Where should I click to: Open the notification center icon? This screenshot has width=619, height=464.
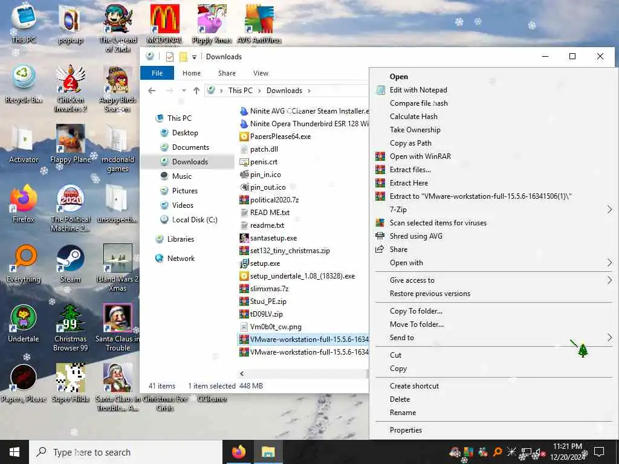click(x=599, y=452)
